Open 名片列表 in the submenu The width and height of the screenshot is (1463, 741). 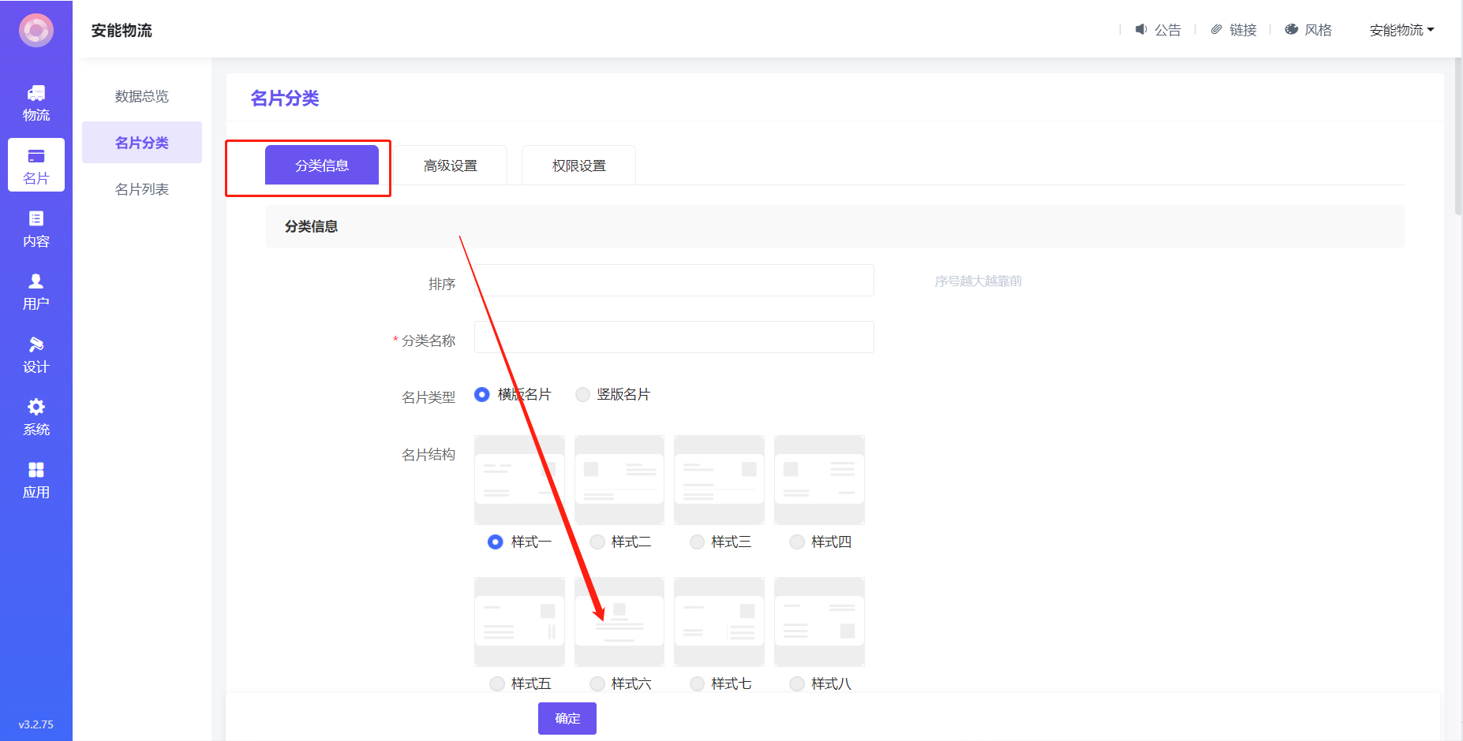tap(142, 189)
